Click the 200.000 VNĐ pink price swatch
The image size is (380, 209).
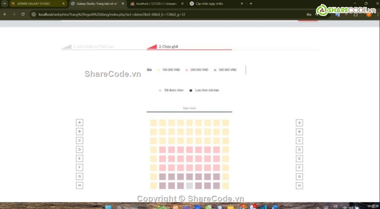(x=187, y=70)
